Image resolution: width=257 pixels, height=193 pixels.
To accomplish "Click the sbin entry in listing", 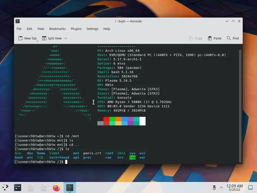I will click(121, 153).
